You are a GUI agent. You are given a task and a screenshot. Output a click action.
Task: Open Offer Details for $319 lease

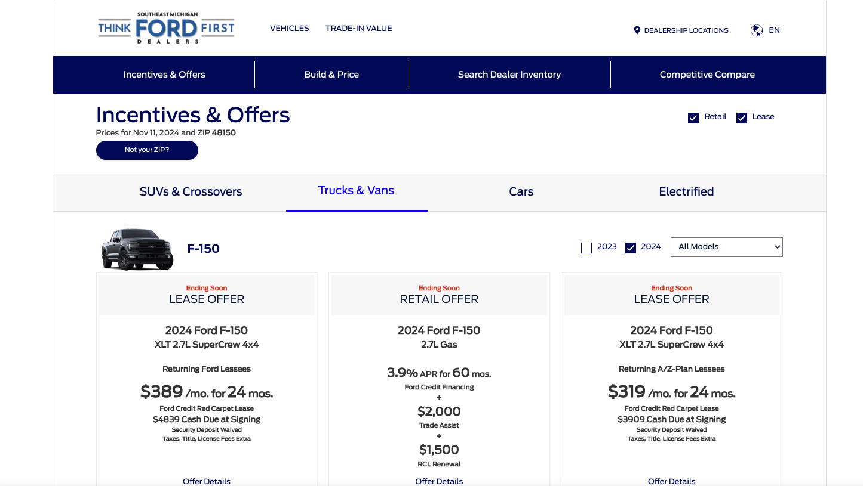coord(672,481)
